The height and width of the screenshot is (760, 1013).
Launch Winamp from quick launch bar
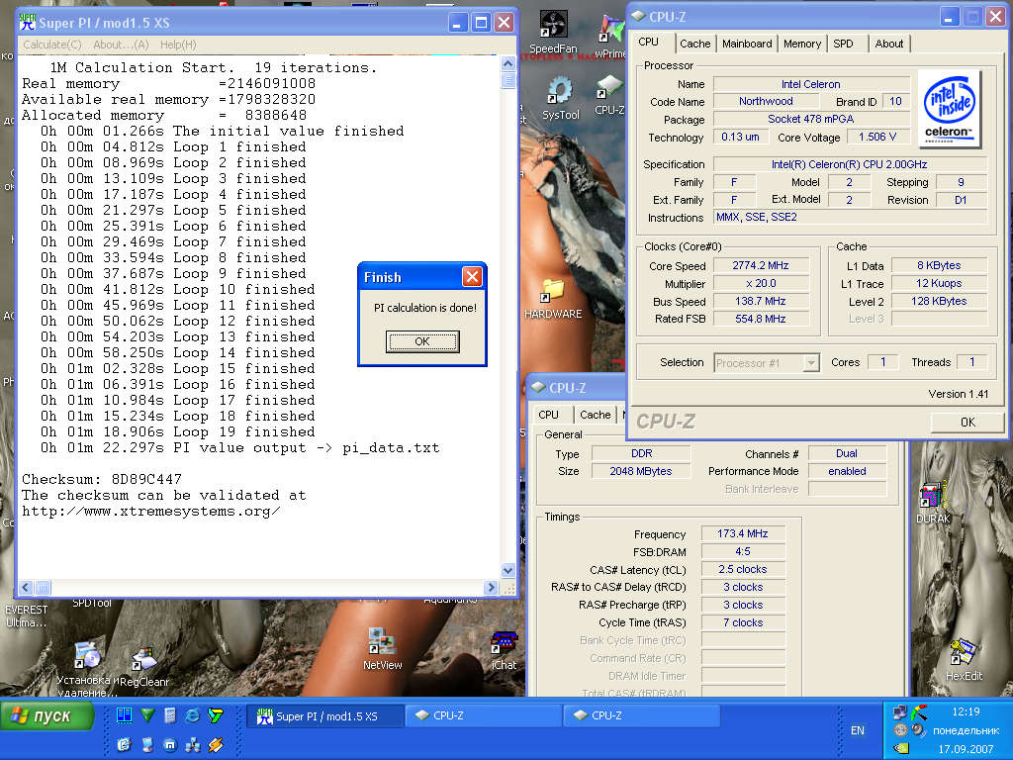pos(215,746)
